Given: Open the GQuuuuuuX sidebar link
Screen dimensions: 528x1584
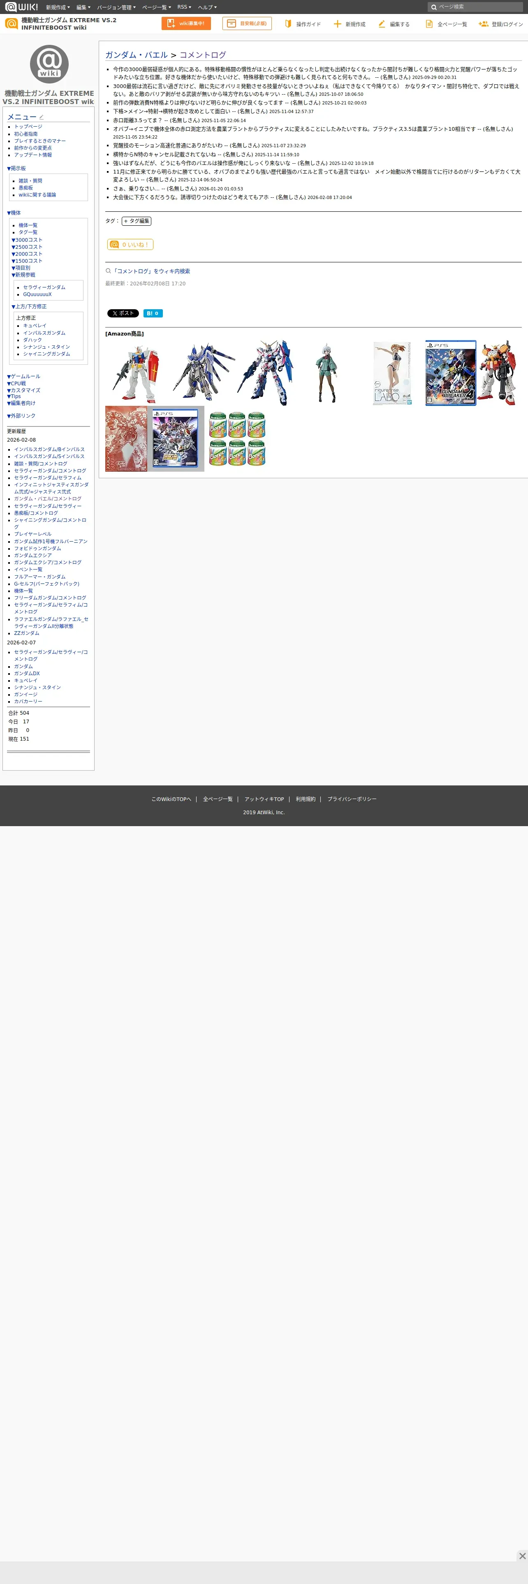Looking at the screenshot, I should coord(37,294).
